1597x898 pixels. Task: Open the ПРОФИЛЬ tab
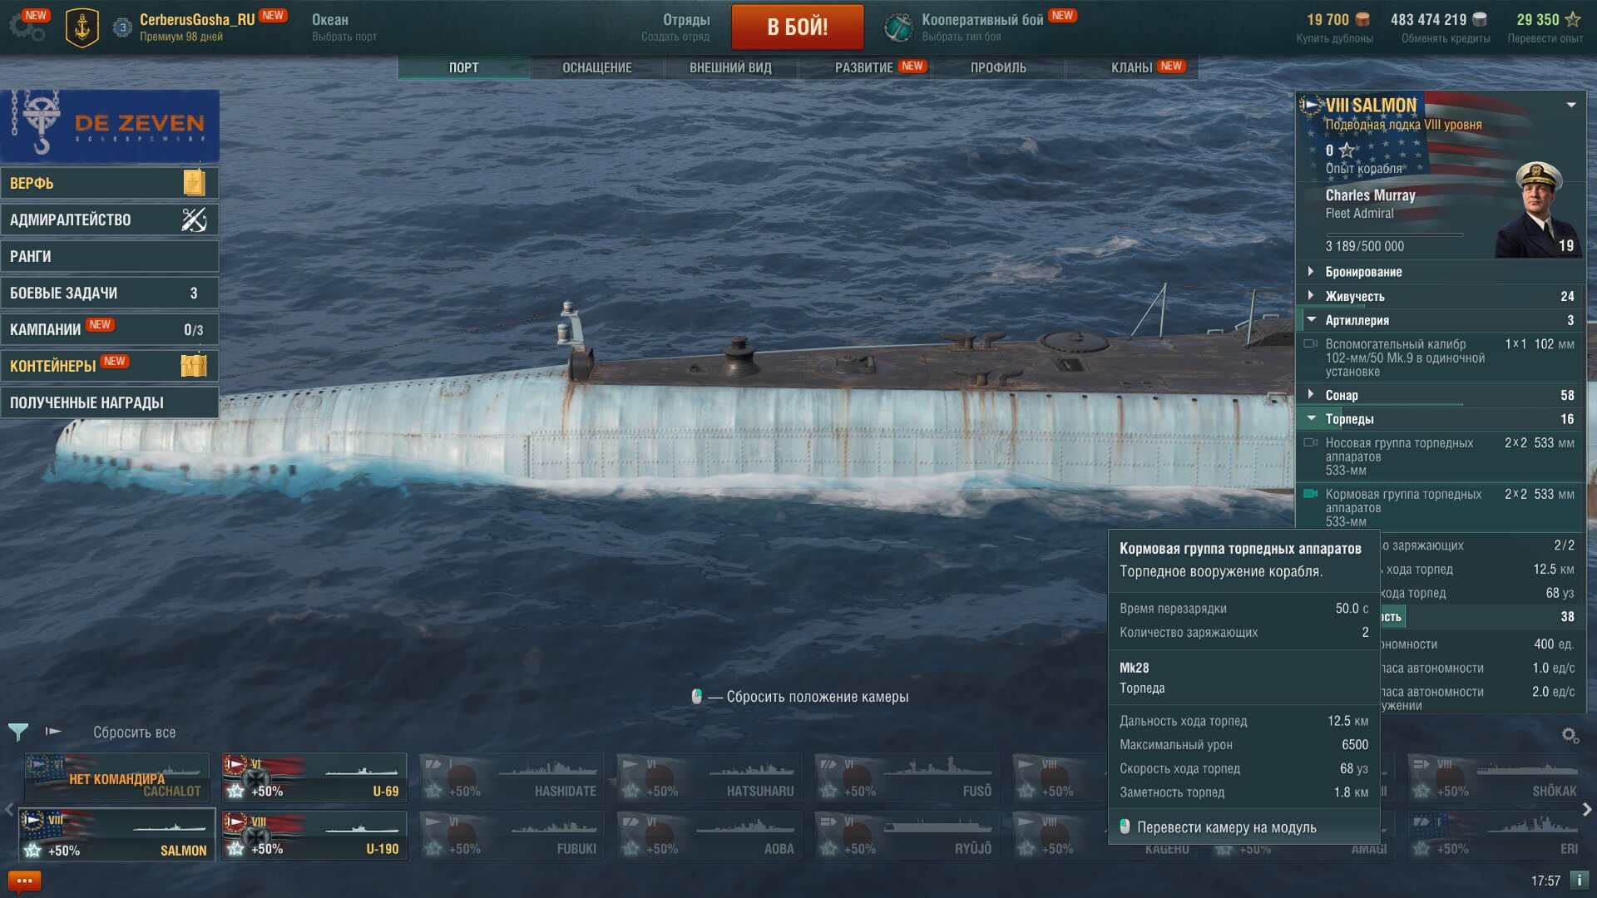[998, 67]
